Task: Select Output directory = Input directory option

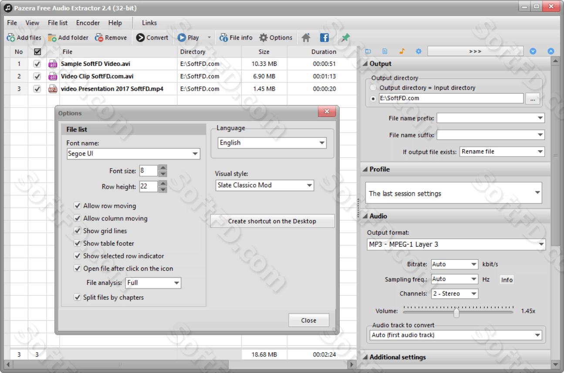Action: click(x=373, y=87)
